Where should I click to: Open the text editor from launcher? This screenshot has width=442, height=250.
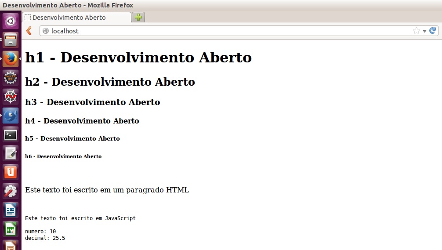coord(11,153)
